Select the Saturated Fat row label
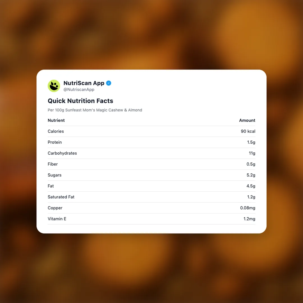 click(x=61, y=197)
